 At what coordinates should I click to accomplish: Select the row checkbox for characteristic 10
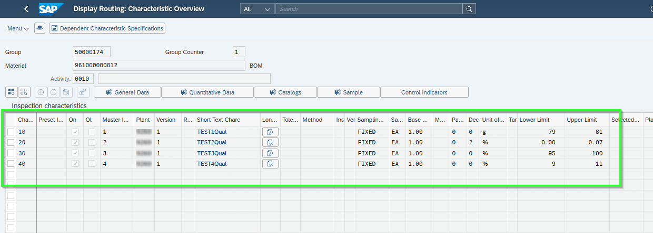tap(11, 132)
